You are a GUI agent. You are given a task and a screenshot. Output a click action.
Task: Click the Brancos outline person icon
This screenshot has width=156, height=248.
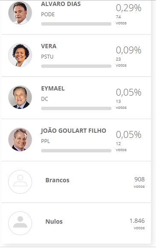point(20,182)
